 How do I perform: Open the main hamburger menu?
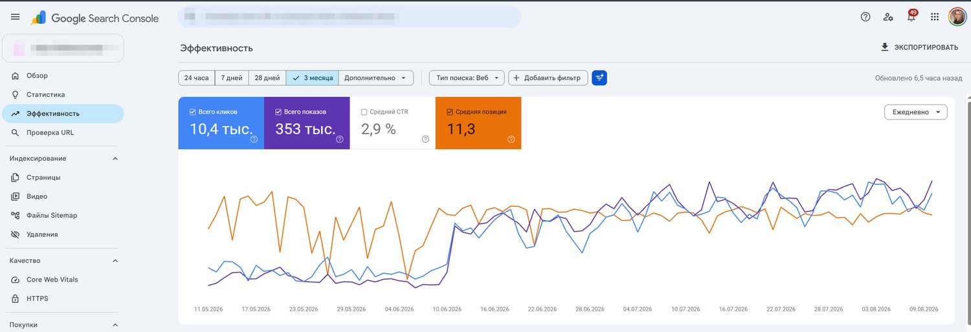tap(16, 17)
